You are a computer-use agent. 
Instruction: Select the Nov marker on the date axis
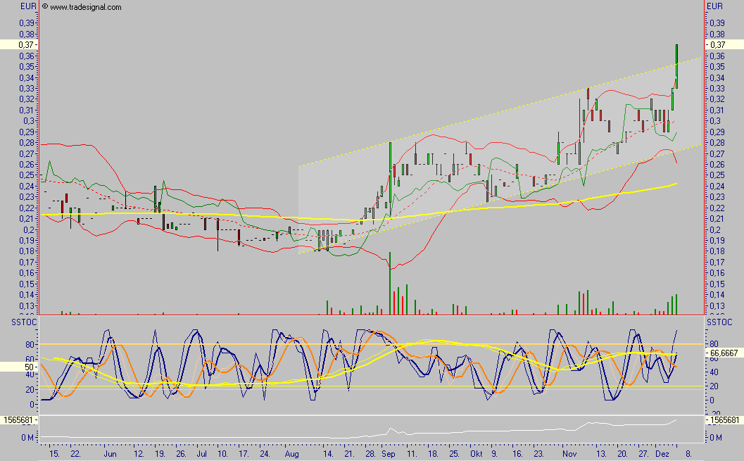(569, 455)
